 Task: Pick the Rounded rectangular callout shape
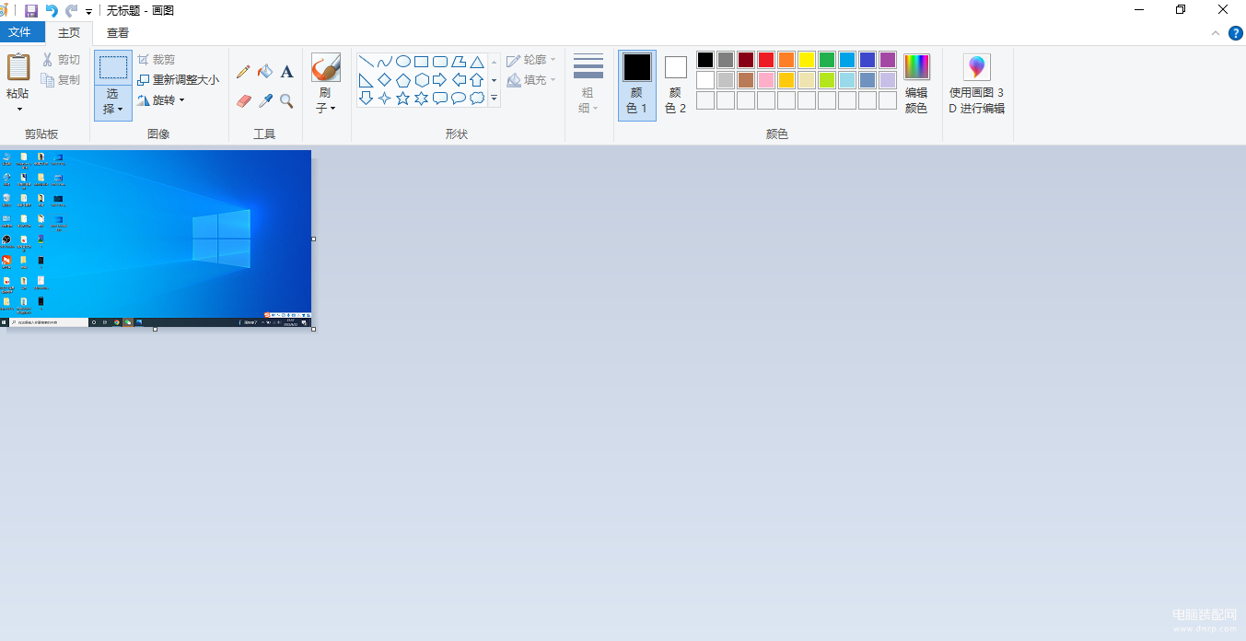[x=440, y=98]
